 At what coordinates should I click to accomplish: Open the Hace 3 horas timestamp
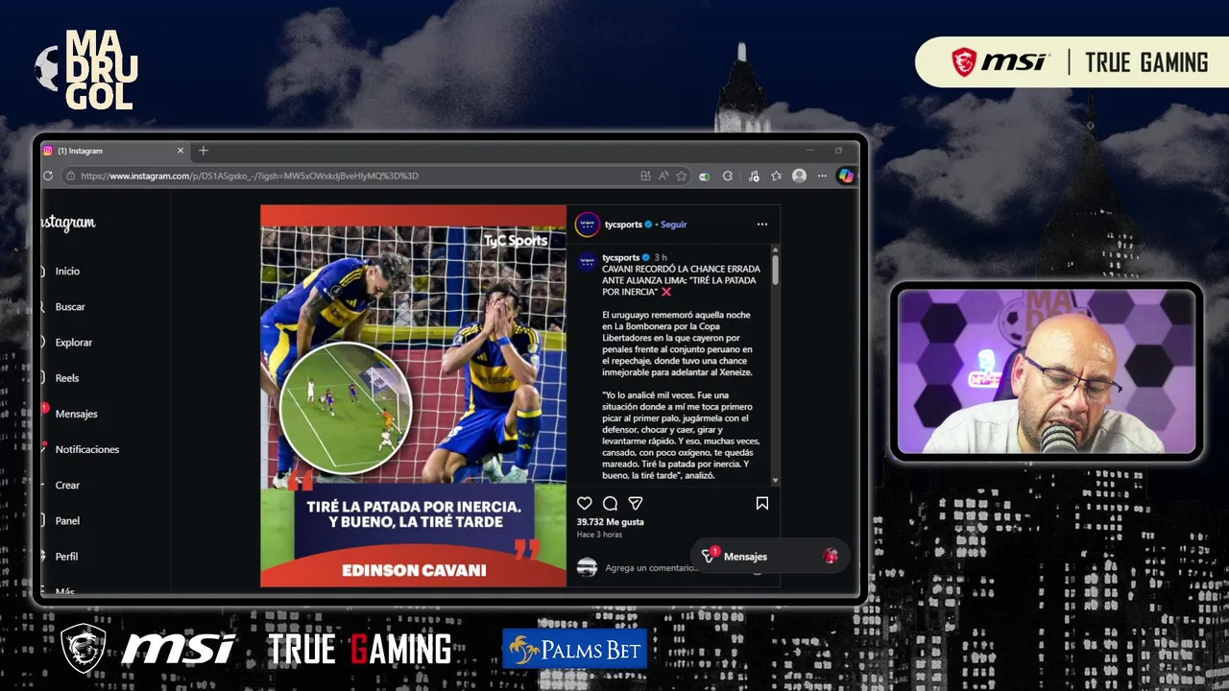point(599,535)
